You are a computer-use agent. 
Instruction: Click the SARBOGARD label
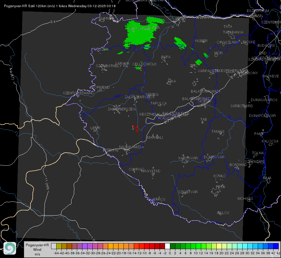pos(242,106)
